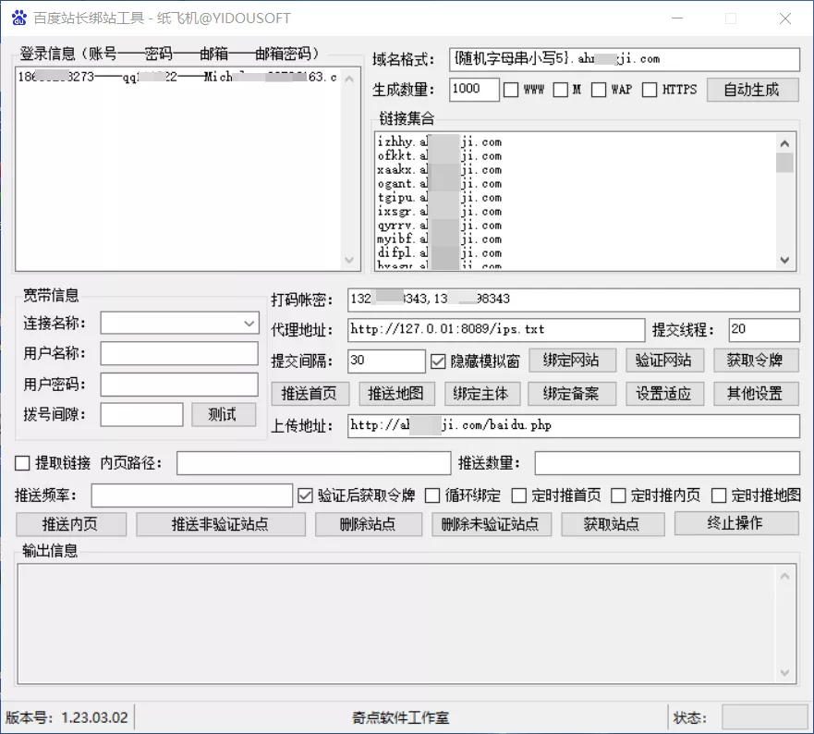The height and width of the screenshot is (734, 814).
Task: Tick the 定时推首页 checkbox
Action: coord(519,495)
